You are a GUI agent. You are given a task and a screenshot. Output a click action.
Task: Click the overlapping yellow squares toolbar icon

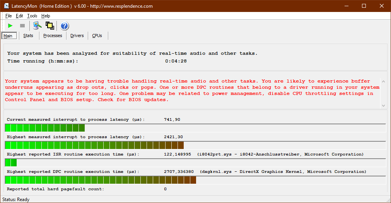click(x=50, y=26)
